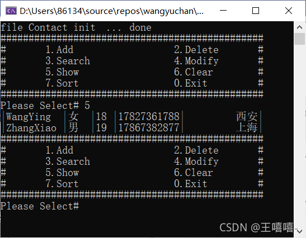Click '0. Exit' in the lower menu
The image size is (306, 238).
point(190,184)
